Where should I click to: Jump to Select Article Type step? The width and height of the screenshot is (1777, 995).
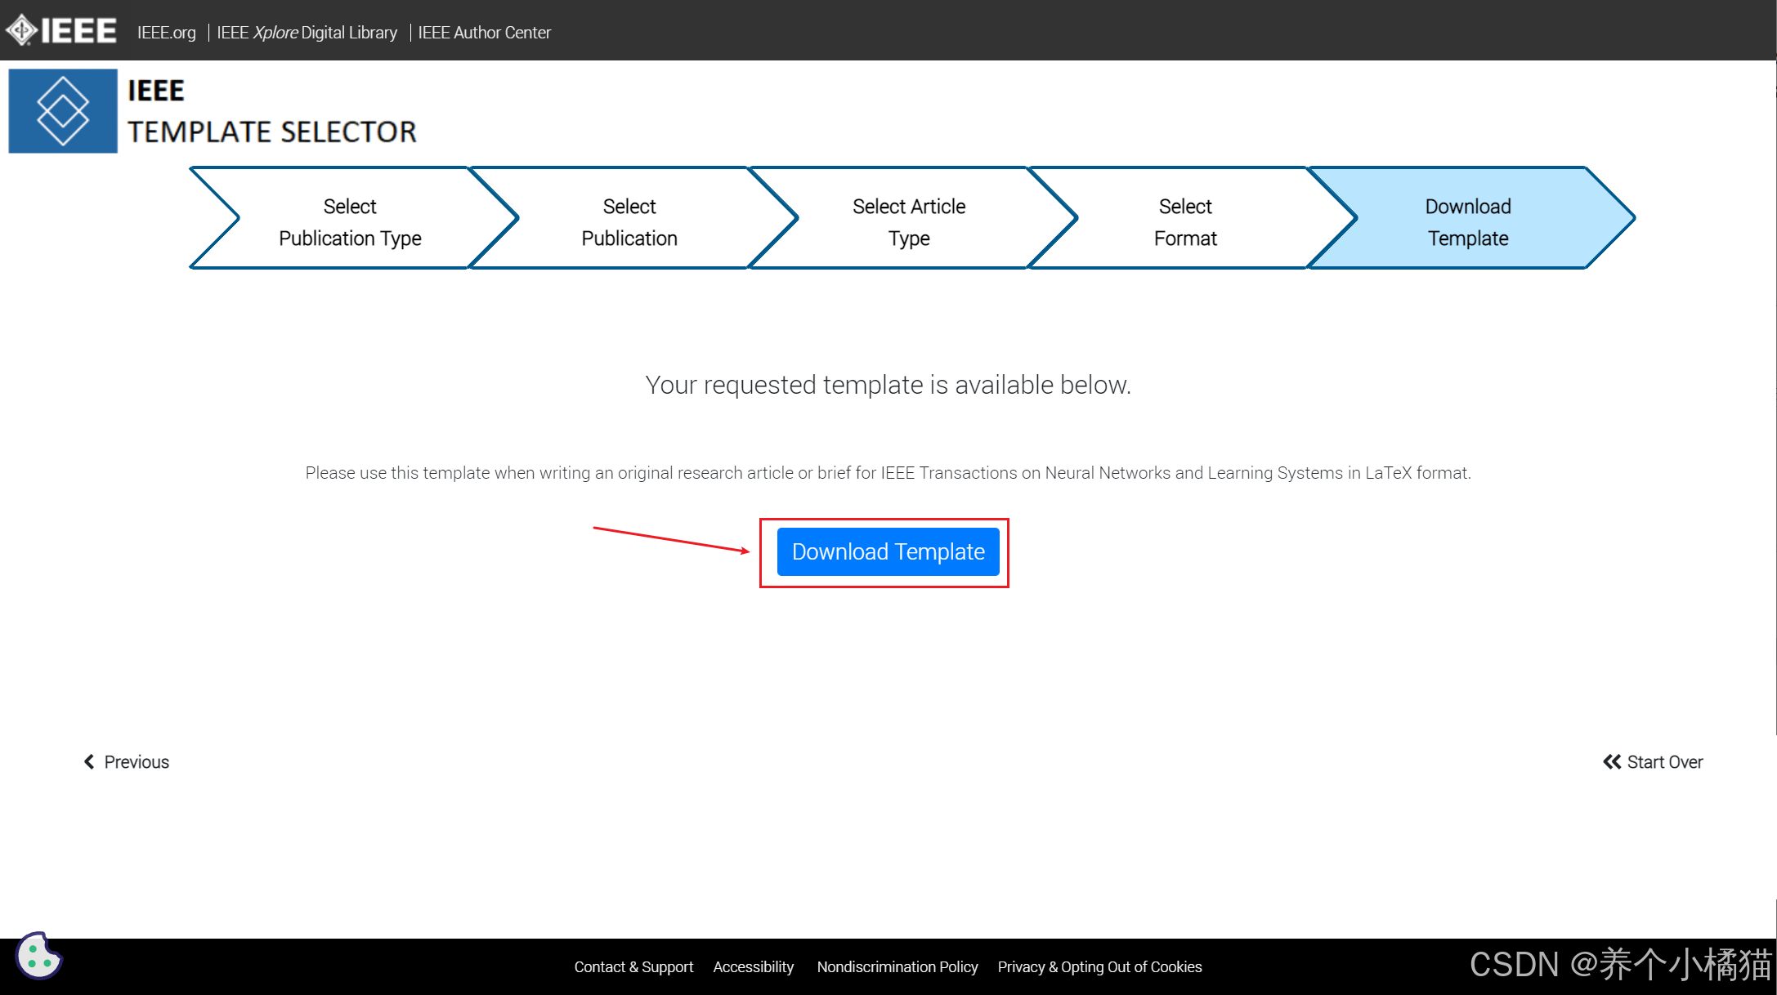(909, 221)
